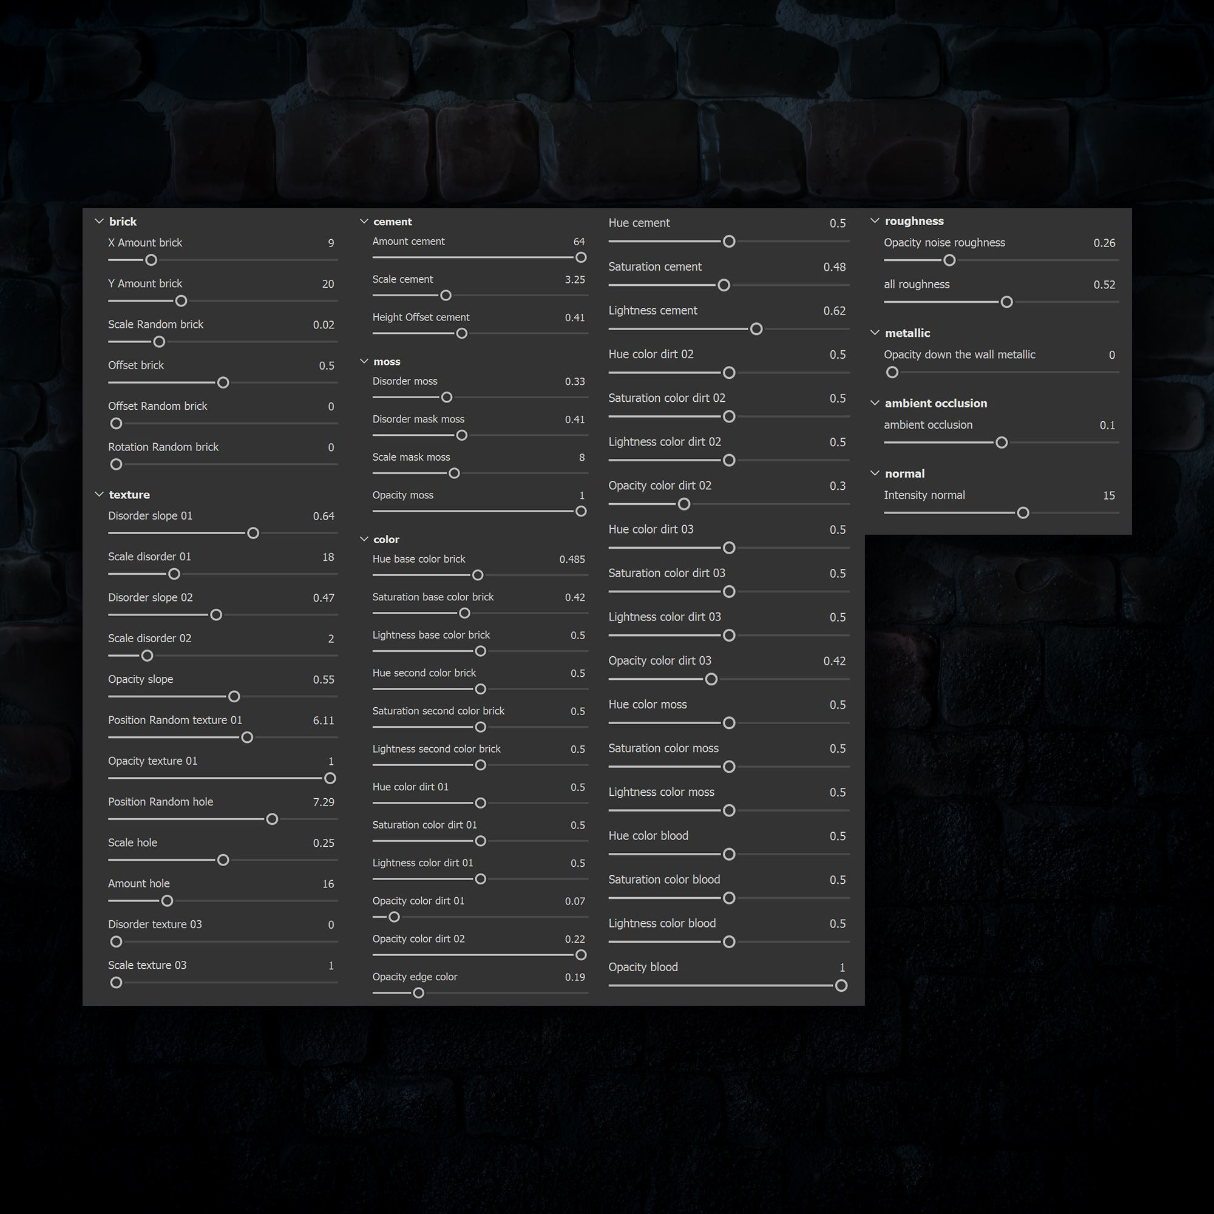Click the Scale mask moss slider handle
This screenshot has width=1214, height=1214.
coord(454,474)
